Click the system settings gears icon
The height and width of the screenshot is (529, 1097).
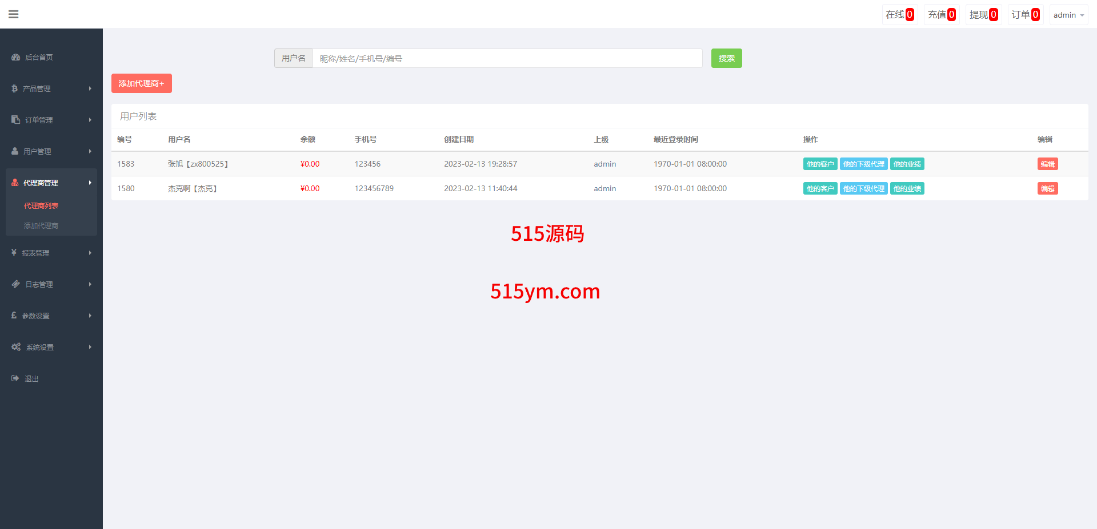(x=16, y=347)
